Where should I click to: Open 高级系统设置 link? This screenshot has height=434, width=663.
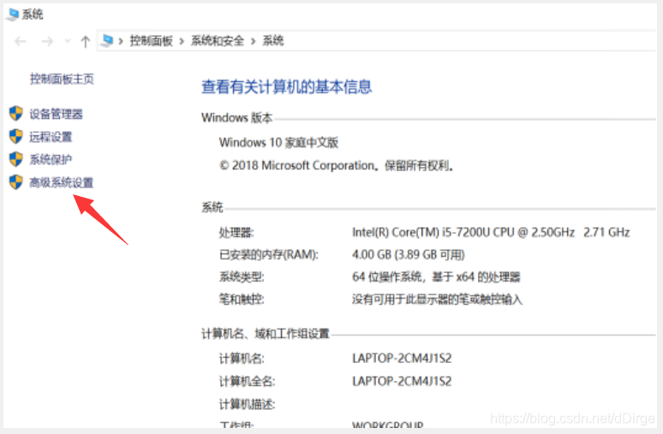tap(62, 182)
